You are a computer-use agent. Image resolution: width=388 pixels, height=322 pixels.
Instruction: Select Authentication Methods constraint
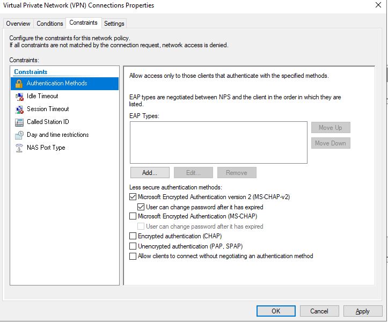[64, 83]
